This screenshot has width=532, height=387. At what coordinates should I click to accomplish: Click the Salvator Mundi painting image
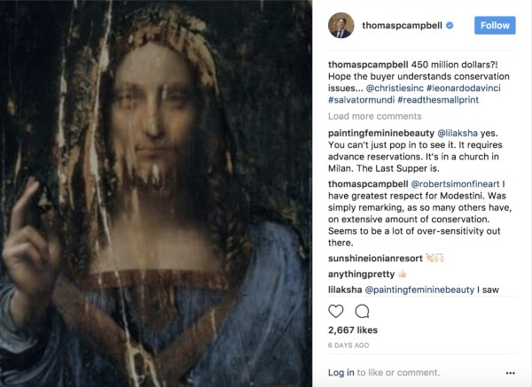[156, 193]
